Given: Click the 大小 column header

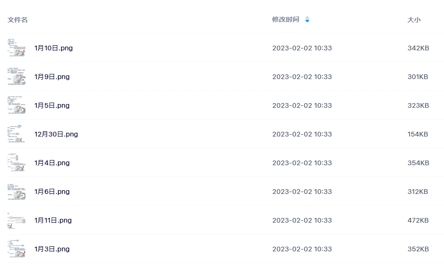Looking at the screenshot, I should coord(414,20).
